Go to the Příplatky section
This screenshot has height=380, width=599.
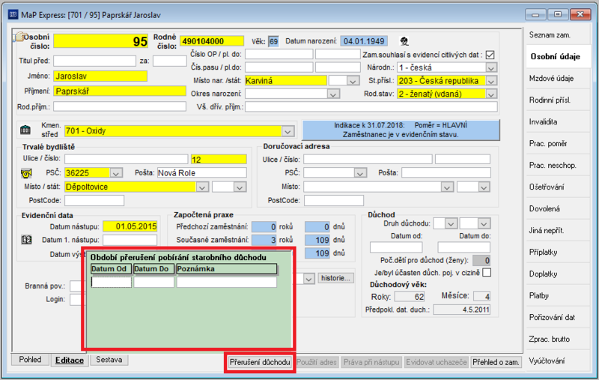tap(558, 253)
